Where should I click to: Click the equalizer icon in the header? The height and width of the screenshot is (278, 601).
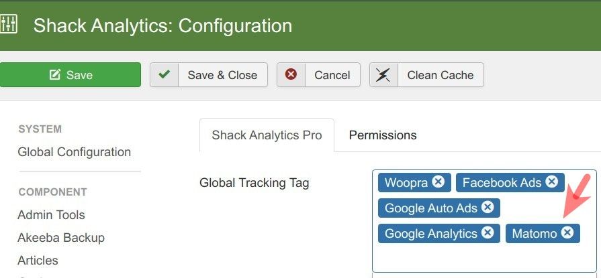[8, 24]
